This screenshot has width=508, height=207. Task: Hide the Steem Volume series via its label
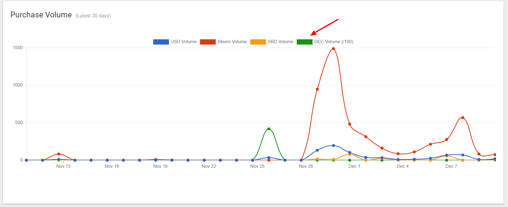232,42
